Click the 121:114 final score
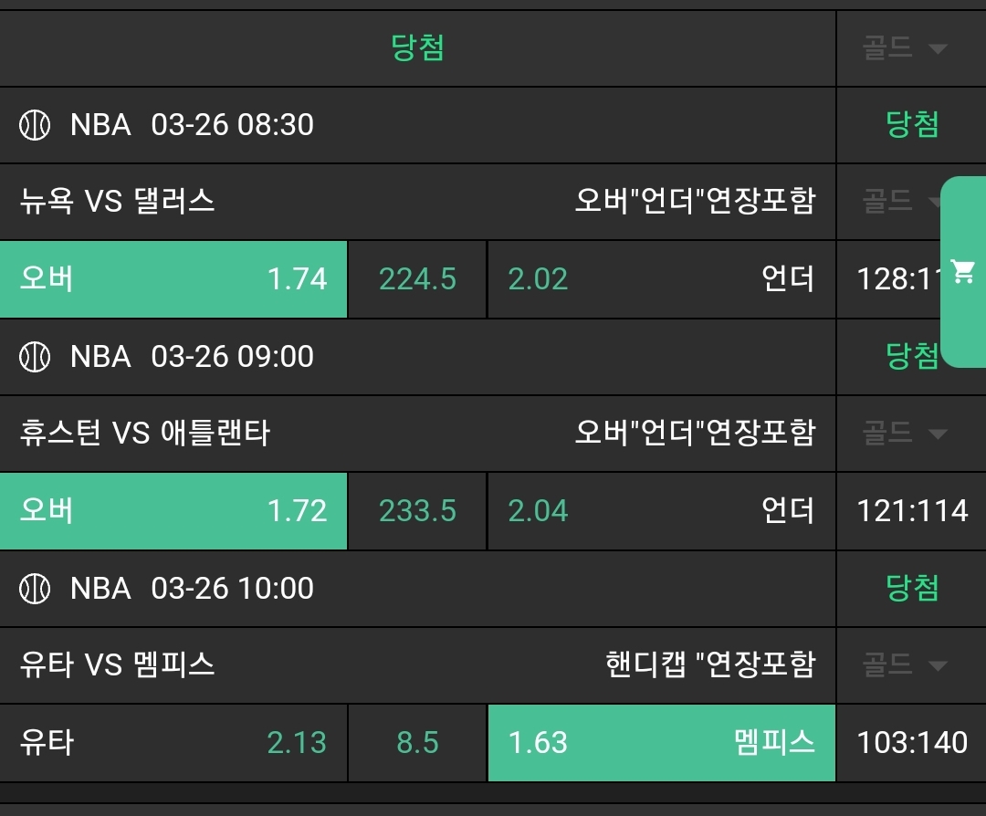 tap(912, 511)
